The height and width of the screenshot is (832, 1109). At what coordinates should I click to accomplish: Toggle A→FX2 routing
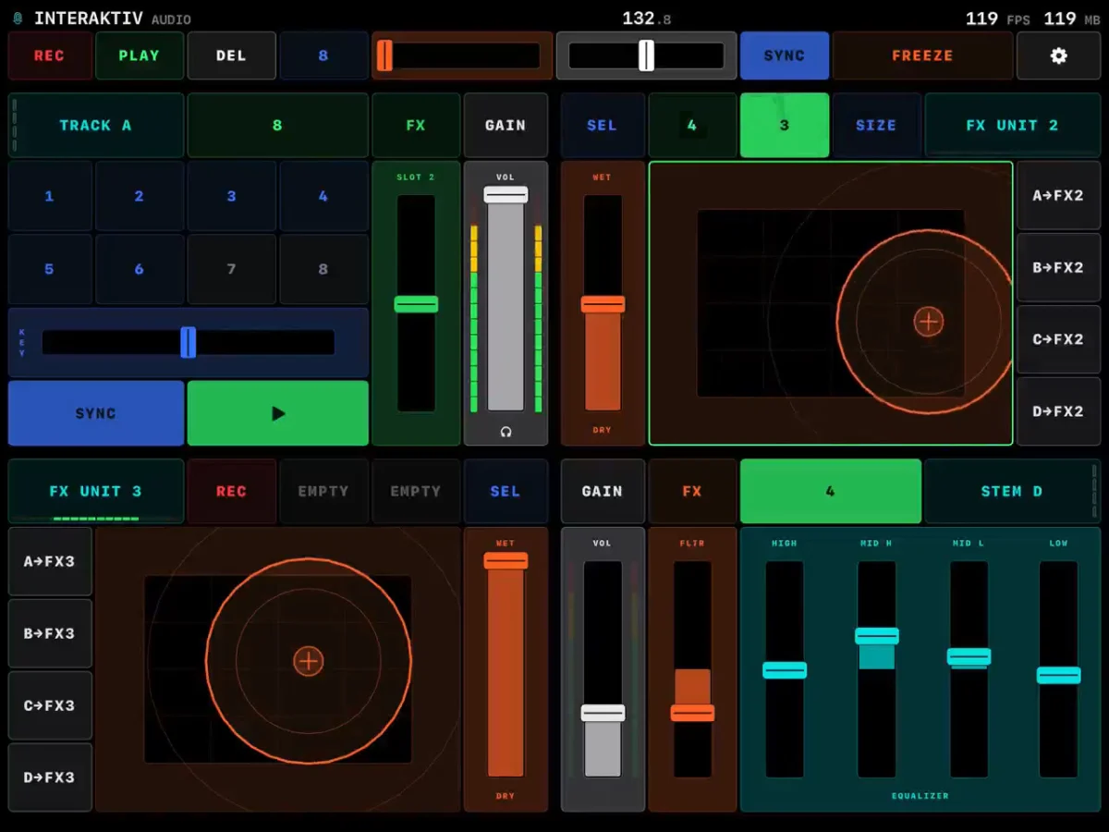click(x=1059, y=196)
